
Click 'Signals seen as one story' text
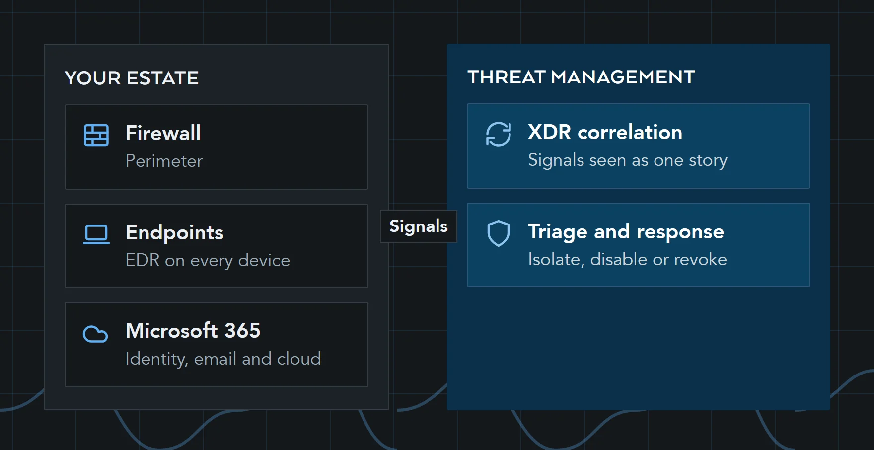pyautogui.click(x=628, y=160)
